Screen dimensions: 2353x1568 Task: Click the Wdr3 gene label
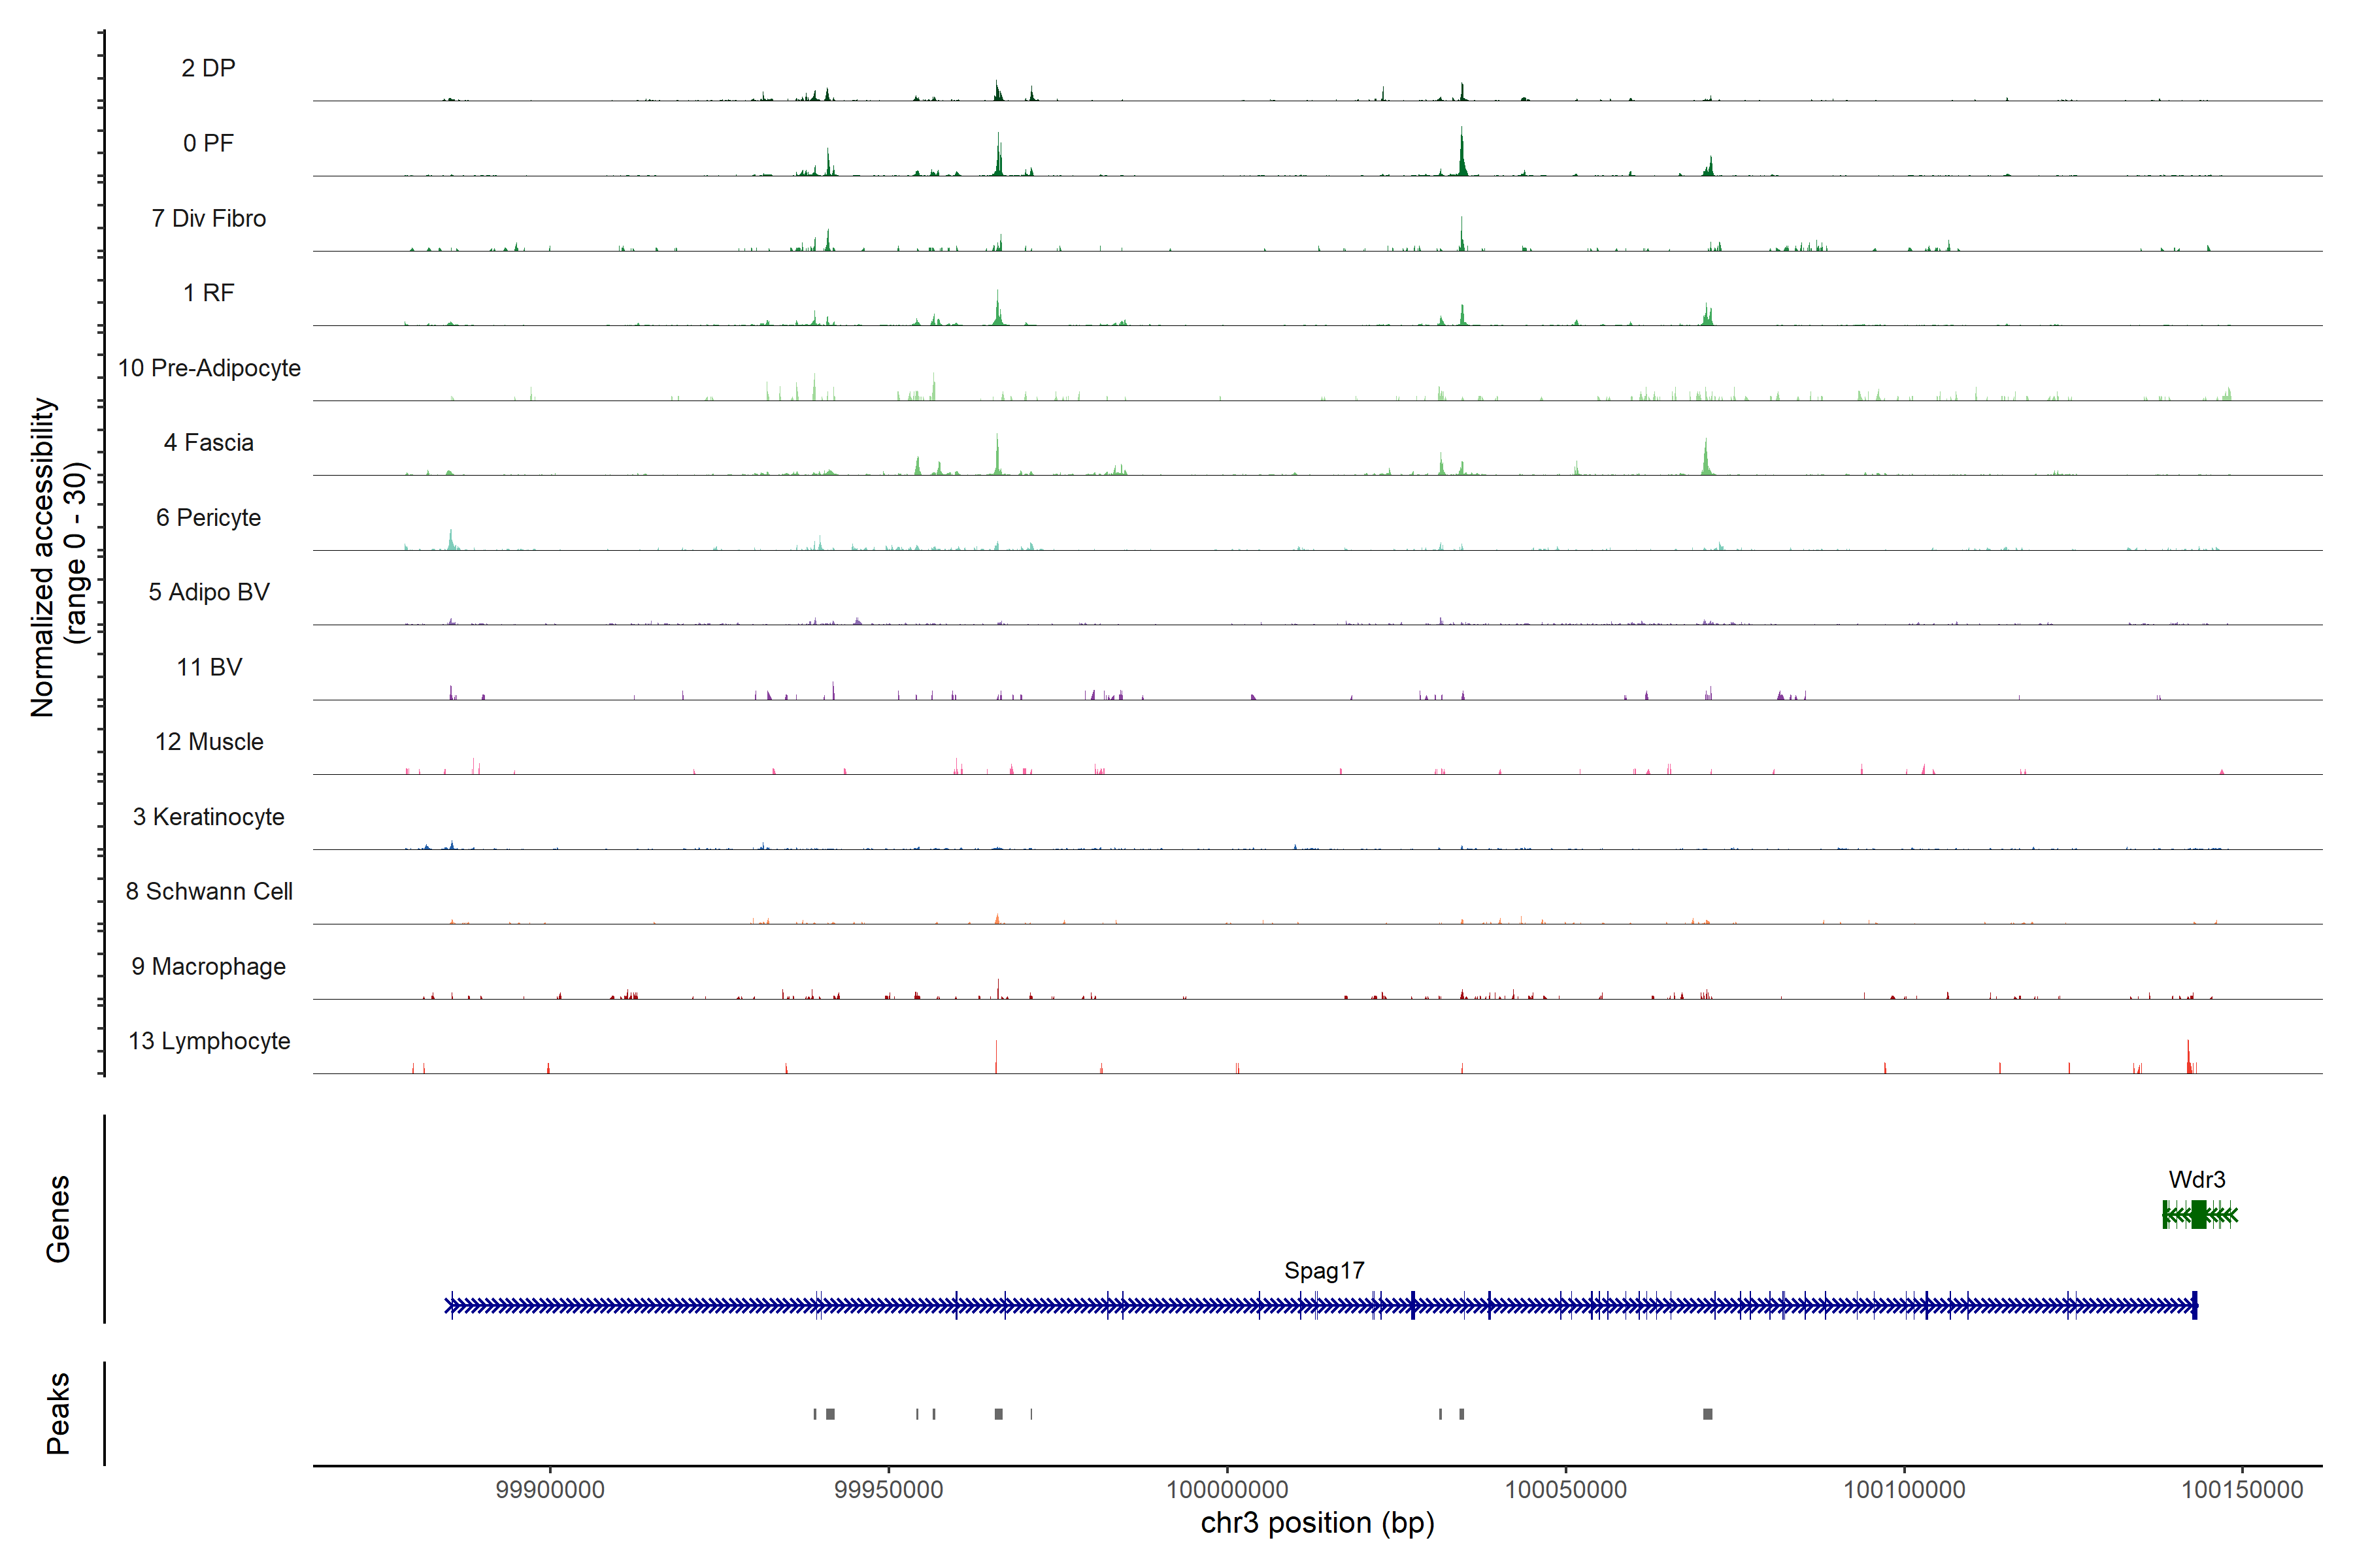(x=2196, y=1179)
